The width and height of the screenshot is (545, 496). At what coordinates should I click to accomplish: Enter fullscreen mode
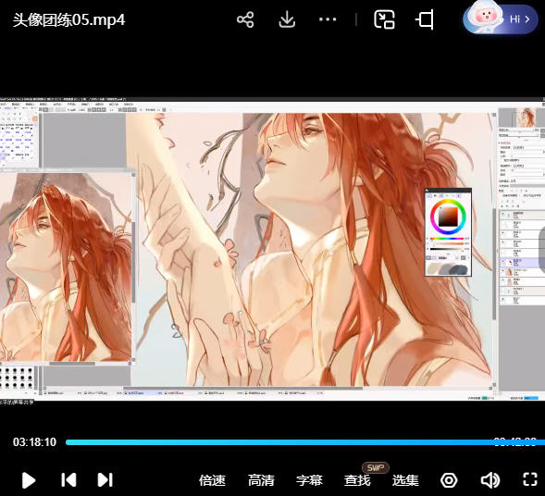point(530,479)
